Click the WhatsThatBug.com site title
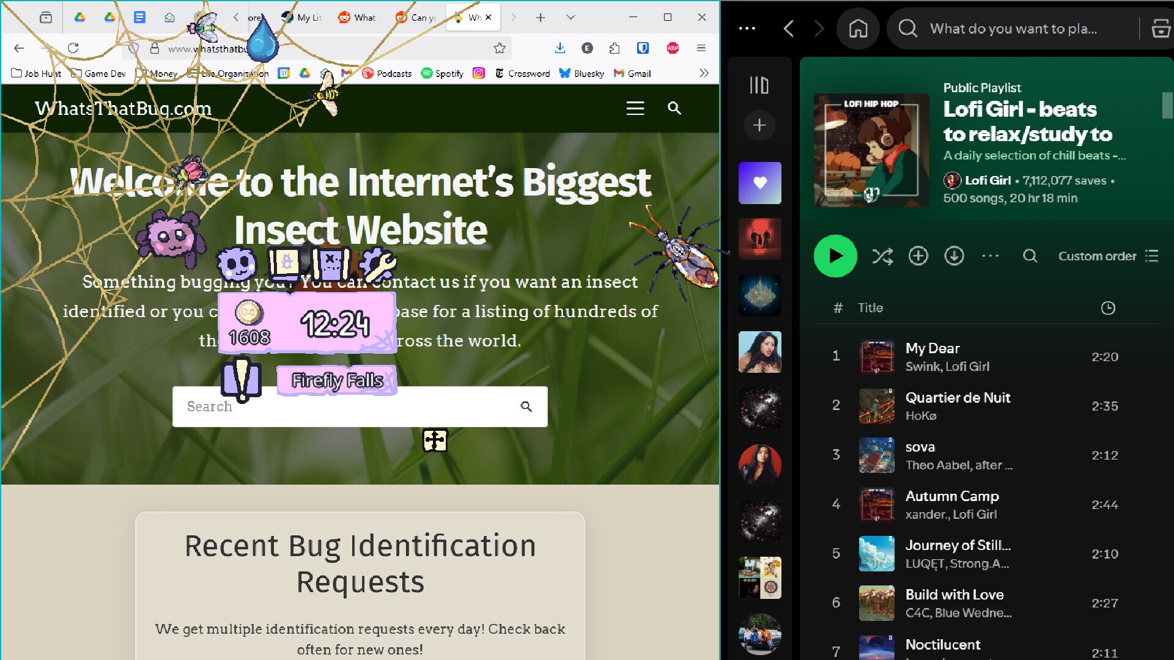The width and height of the screenshot is (1174, 660). pyautogui.click(x=124, y=108)
